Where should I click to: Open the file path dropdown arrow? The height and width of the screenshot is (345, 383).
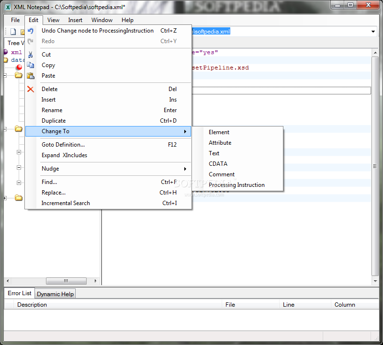(372, 31)
